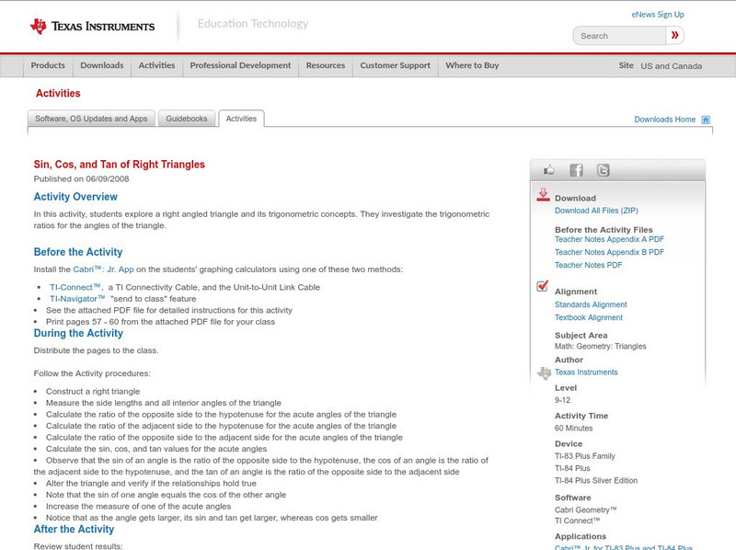Viewport: 736px width, 550px height.
Task: Click the Math: Geometry: Triangles text
Action: (601, 347)
